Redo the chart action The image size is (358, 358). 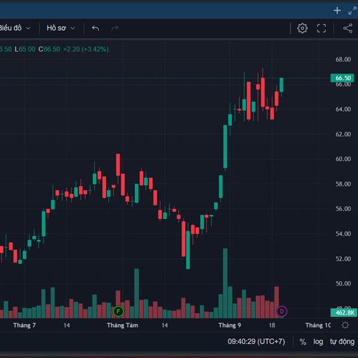115,28
